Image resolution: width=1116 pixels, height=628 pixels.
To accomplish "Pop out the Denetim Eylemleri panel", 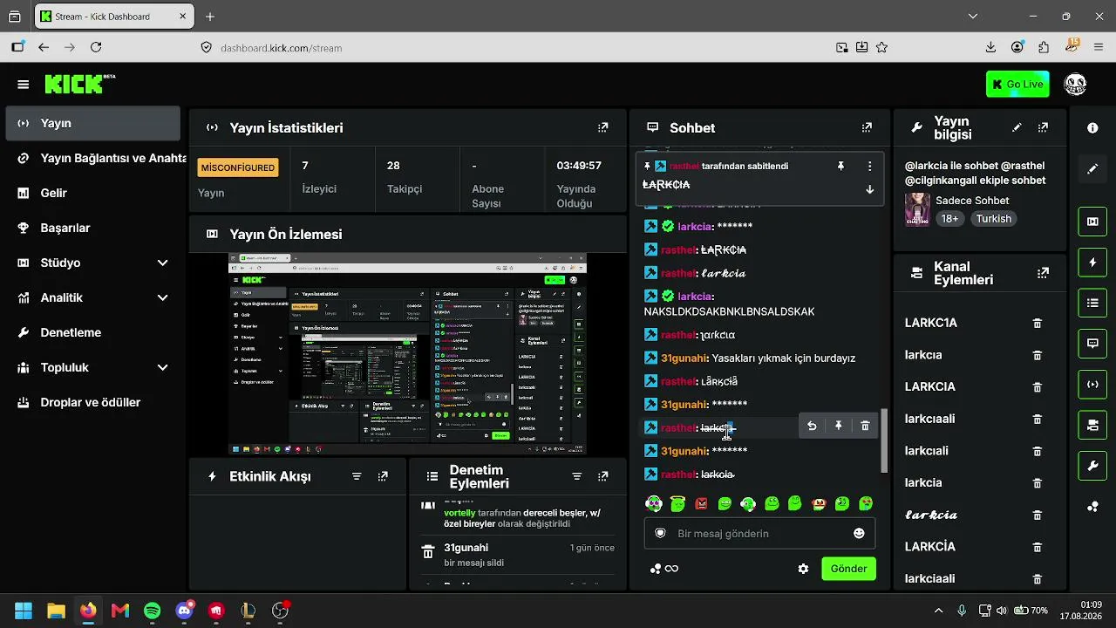I will coord(602,476).
